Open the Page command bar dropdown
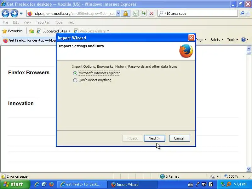This screenshot has width=252, height=189. click(201, 40)
